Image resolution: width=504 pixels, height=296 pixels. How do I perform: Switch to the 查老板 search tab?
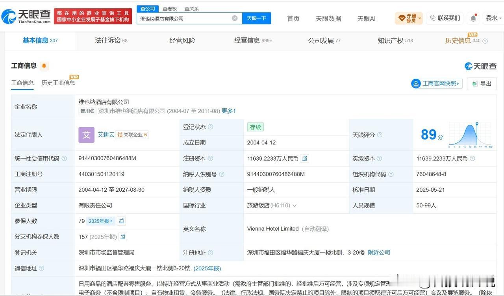170,9
